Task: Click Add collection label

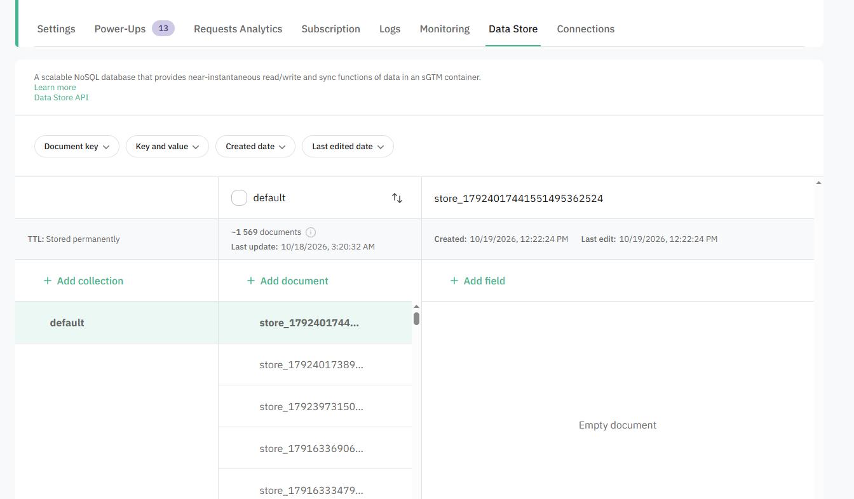Action: point(90,281)
